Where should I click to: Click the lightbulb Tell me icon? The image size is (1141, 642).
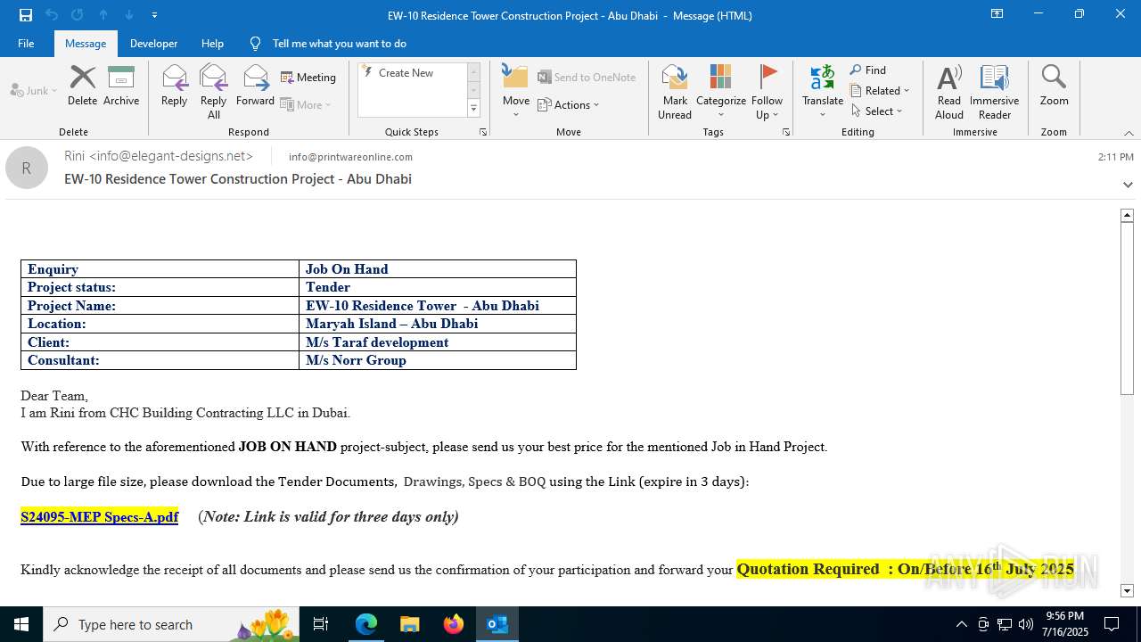(256, 44)
